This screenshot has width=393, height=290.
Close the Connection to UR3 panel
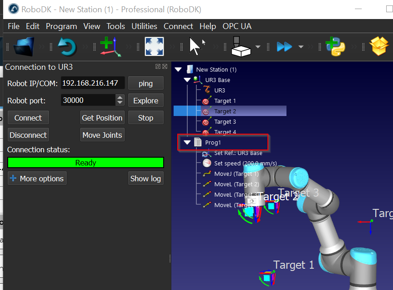(x=165, y=67)
